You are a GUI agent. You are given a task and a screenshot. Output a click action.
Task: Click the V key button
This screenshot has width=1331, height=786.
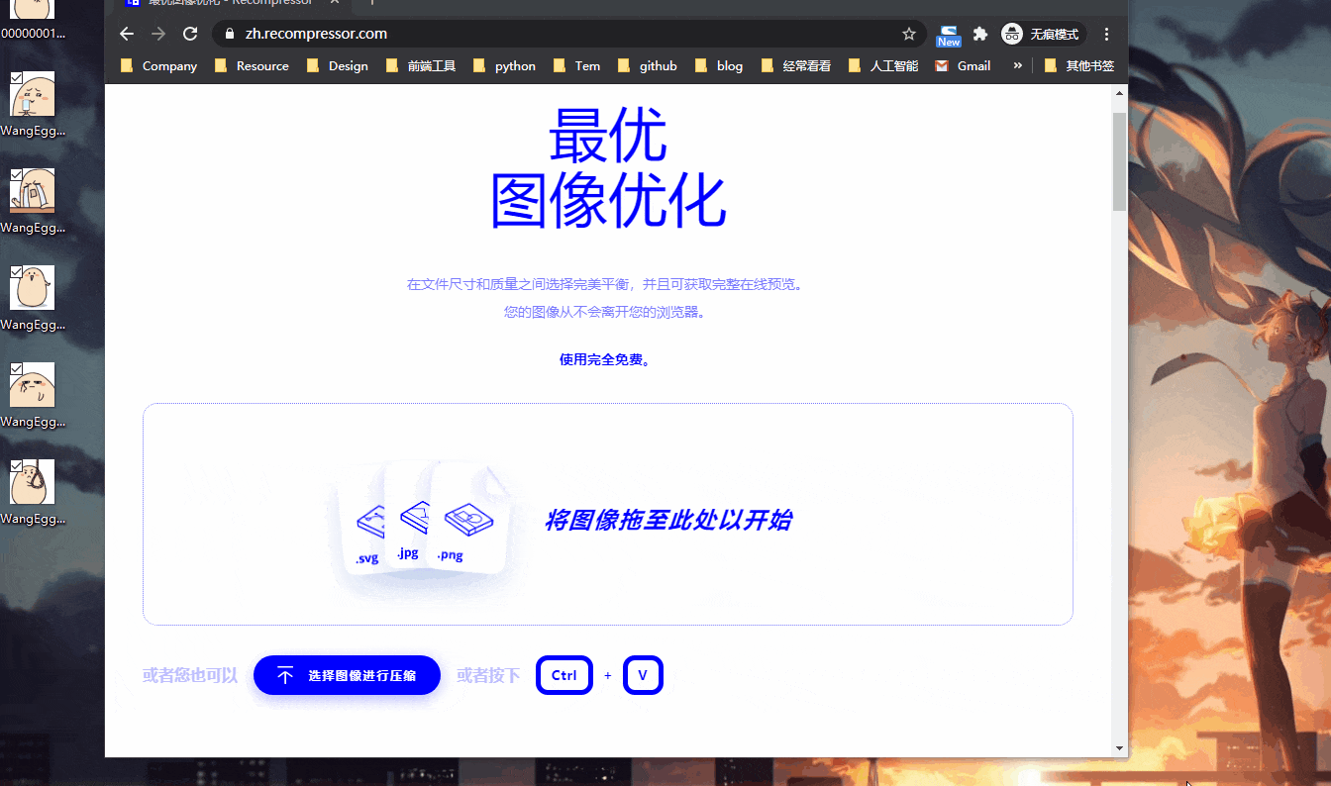[x=643, y=675]
